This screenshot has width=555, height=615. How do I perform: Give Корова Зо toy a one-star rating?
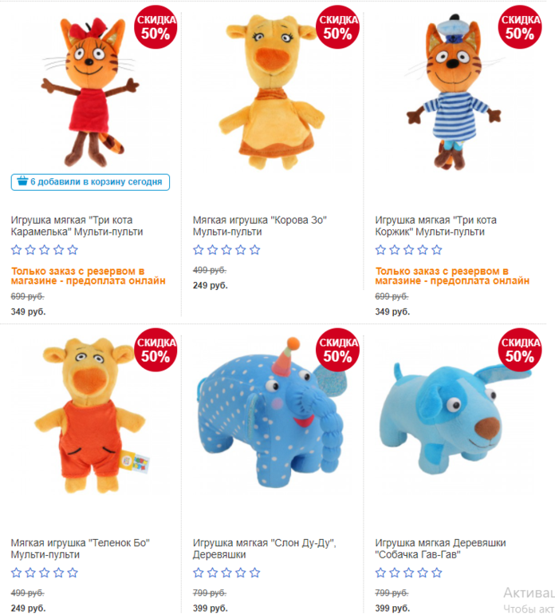(x=199, y=250)
